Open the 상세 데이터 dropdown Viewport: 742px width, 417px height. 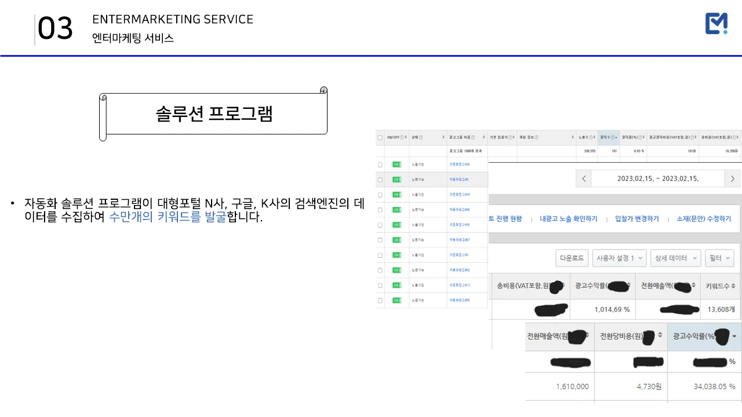[x=675, y=258]
